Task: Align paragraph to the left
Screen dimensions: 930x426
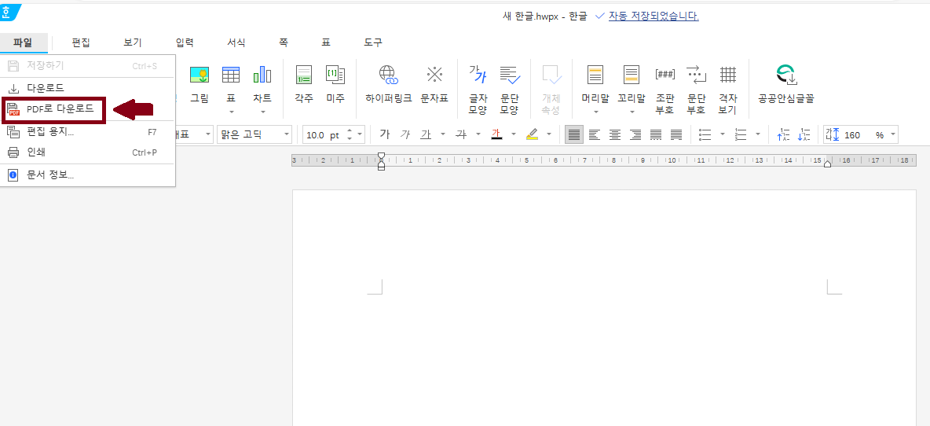Action: tap(595, 134)
